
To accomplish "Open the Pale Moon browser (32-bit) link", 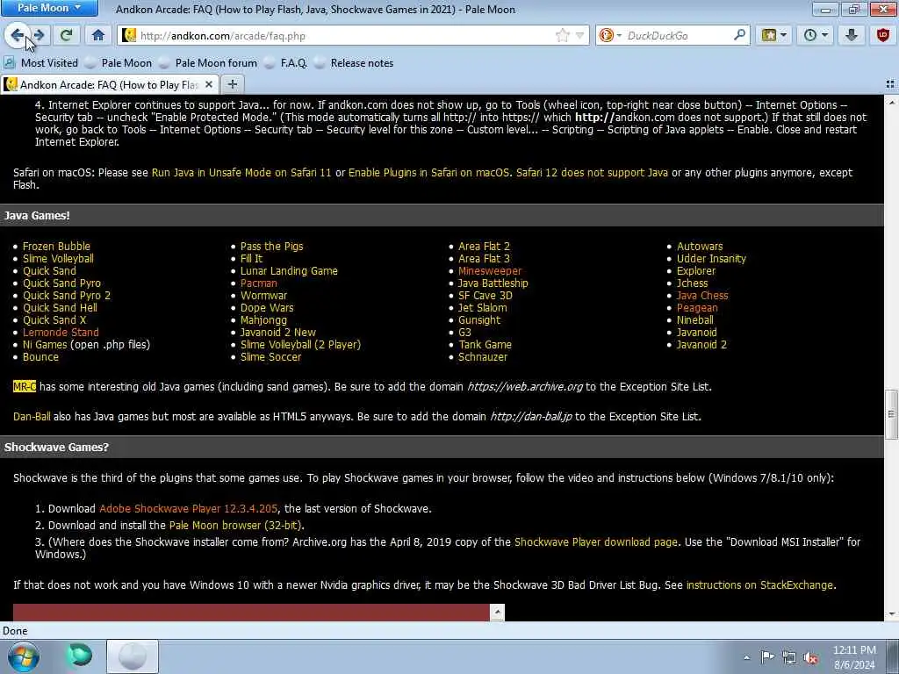I will pyautogui.click(x=235, y=525).
